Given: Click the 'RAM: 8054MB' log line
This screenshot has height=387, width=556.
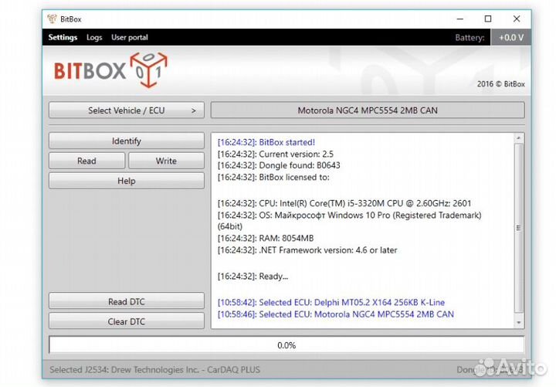Looking at the screenshot, I should 266,238.
